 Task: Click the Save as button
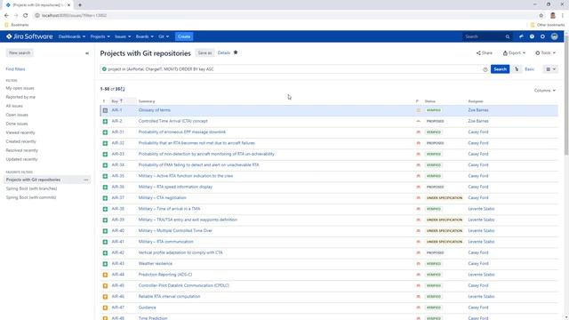[x=204, y=53]
